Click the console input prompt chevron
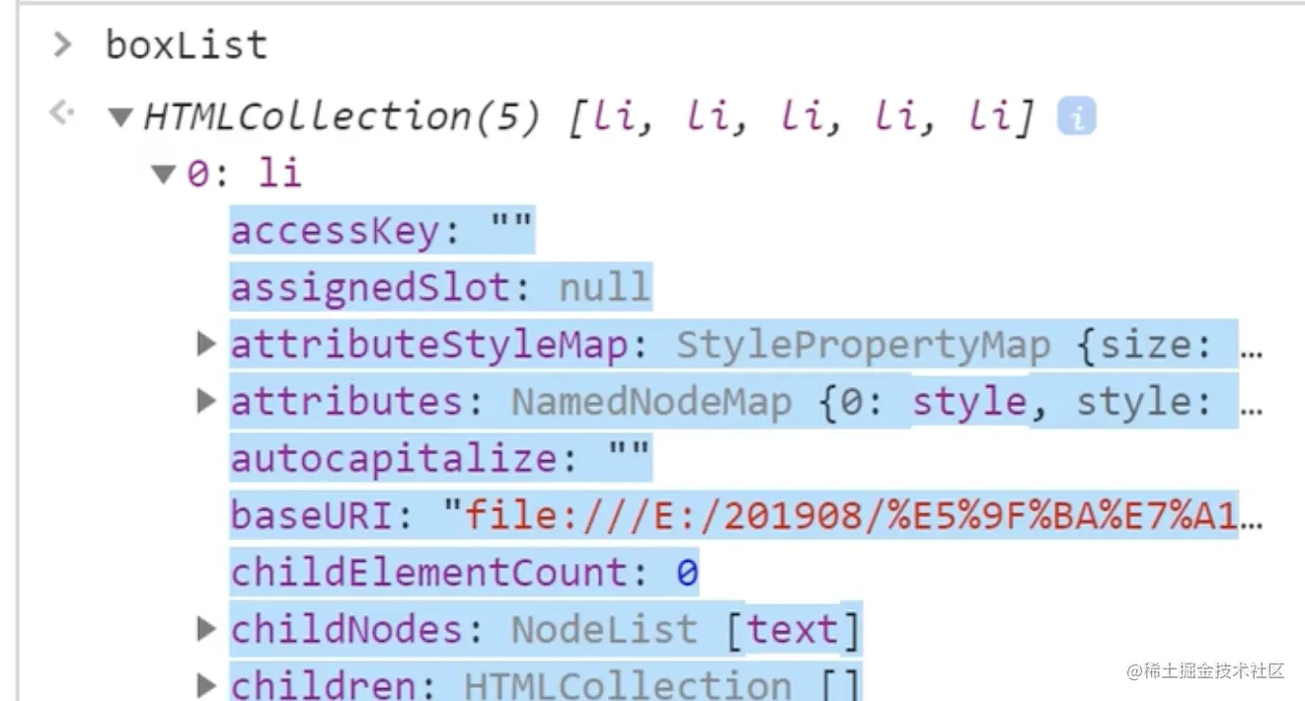The width and height of the screenshot is (1305, 701). click(62, 43)
